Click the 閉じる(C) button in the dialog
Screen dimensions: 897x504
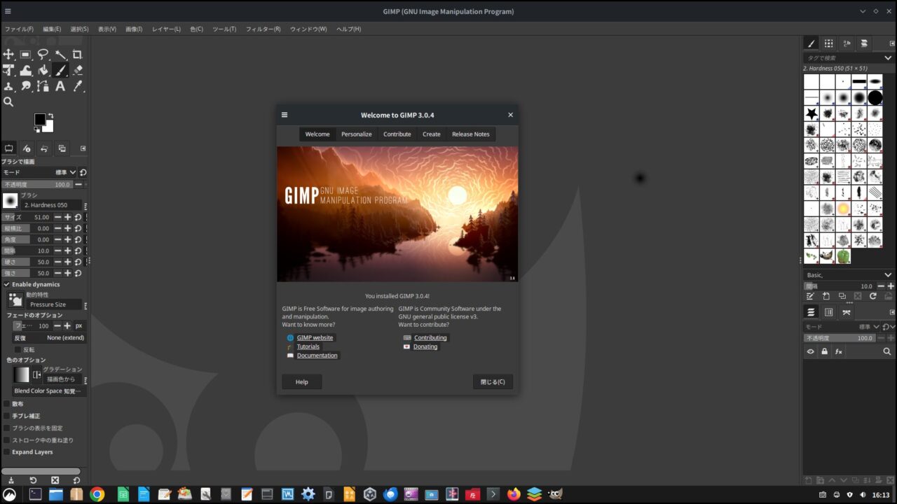pos(493,382)
